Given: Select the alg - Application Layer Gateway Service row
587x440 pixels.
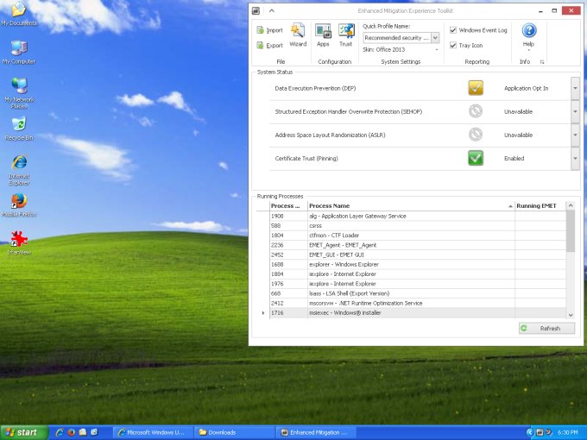Looking at the screenshot, I should [418, 216].
